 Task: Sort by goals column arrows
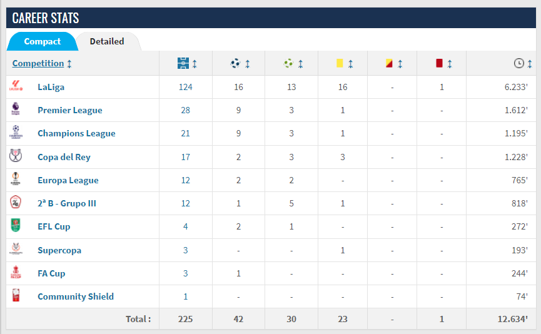(248, 64)
